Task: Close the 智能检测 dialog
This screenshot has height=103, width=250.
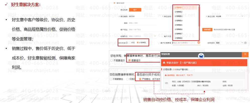Action: (245, 54)
